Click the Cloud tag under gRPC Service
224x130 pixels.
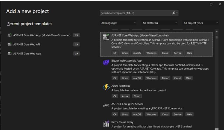165,114
